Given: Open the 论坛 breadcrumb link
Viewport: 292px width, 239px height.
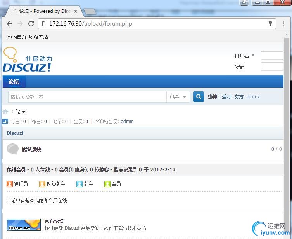Looking at the screenshot, I should point(21,112).
